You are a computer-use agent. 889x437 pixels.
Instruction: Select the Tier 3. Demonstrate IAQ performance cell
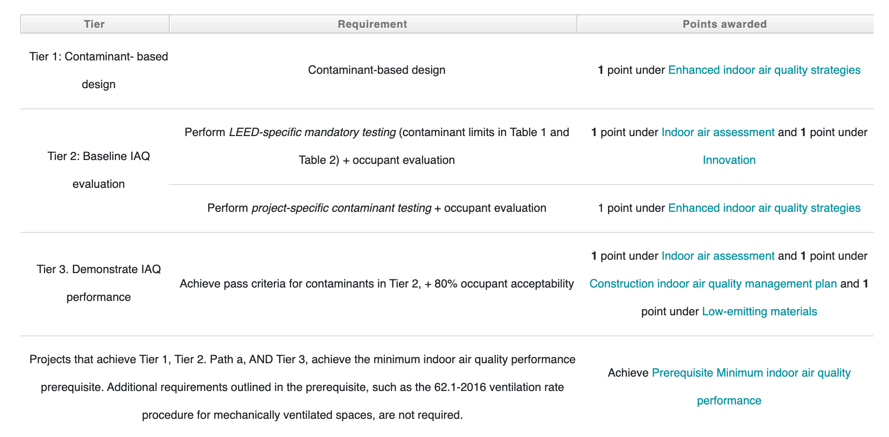[98, 283]
